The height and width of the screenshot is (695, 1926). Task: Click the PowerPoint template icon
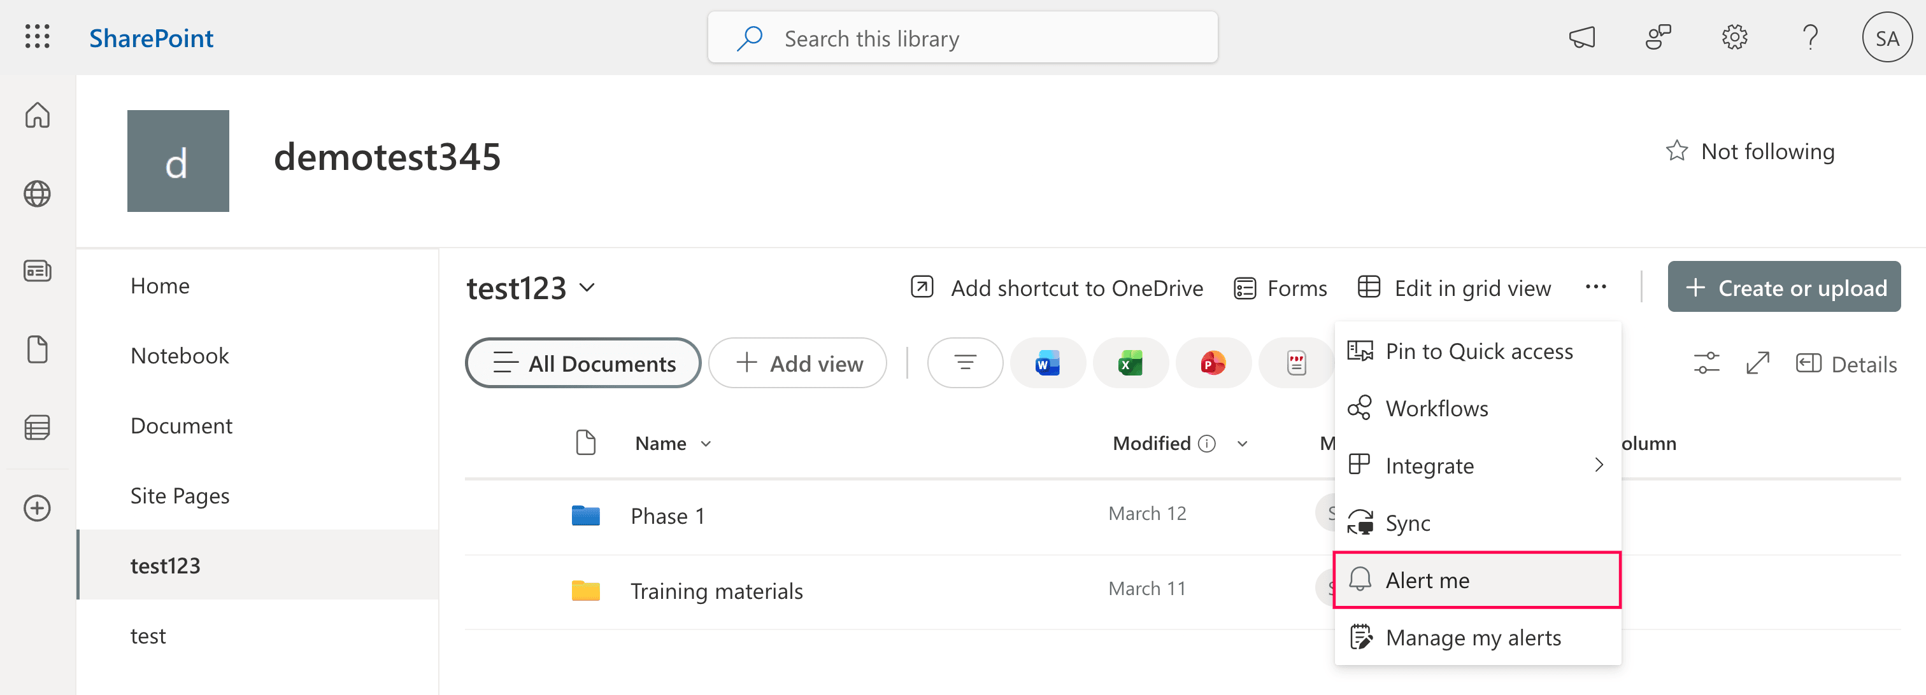click(1213, 362)
